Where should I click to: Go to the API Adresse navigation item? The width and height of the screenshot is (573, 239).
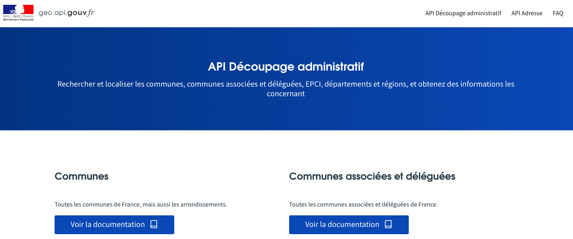[527, 13]
